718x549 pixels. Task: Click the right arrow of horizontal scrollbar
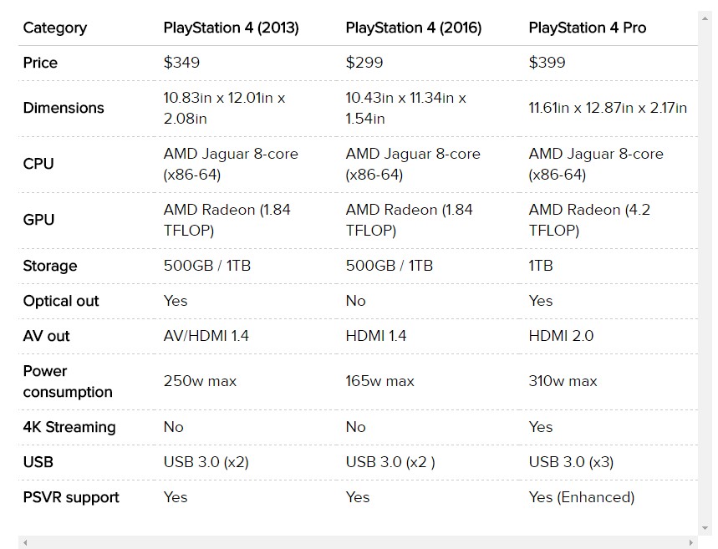click(692, 543)
